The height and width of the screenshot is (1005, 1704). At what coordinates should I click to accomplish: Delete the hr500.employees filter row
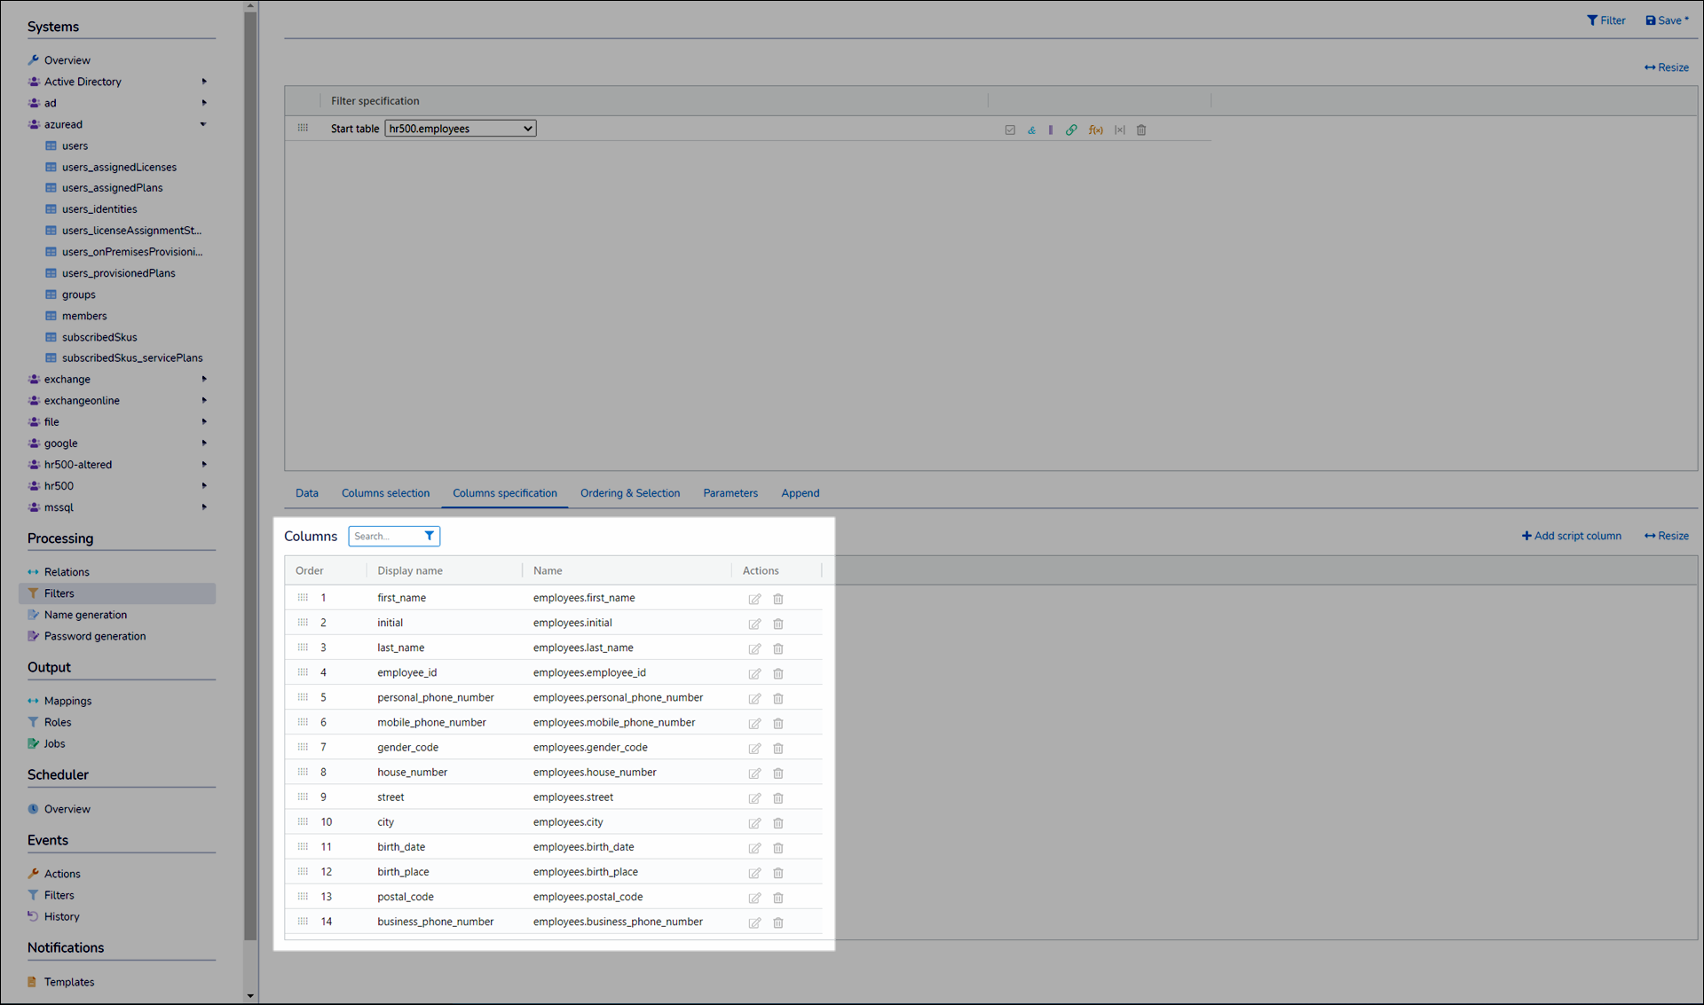coord(1141,130)
